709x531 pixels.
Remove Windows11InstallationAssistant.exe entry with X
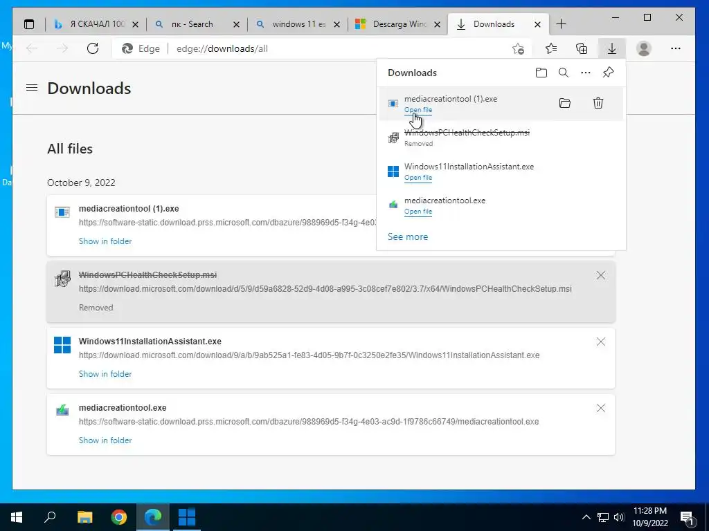click(x=600, y=342)
